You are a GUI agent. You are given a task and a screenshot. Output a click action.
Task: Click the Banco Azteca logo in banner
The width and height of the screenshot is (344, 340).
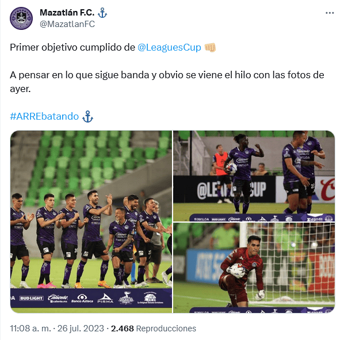point(82,299)
